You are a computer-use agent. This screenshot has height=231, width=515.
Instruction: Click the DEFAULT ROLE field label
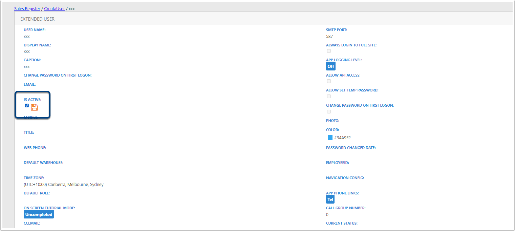[x=37, y=193]
